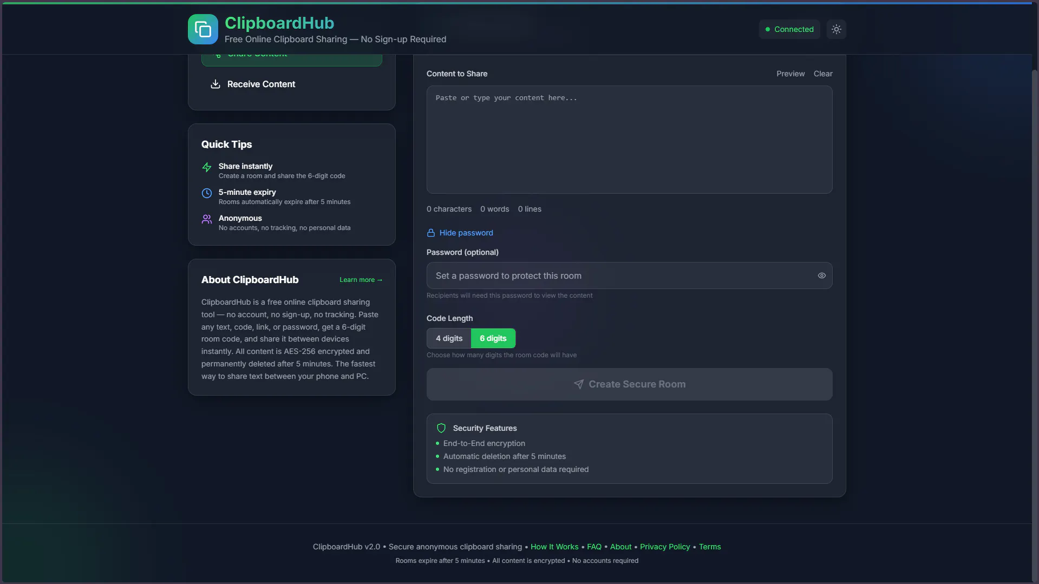Click the page's vertical scrollbar

click(x=1035, y=325)
